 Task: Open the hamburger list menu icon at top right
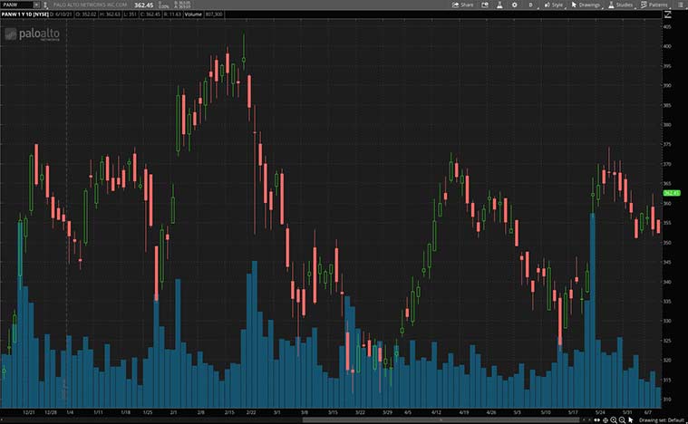pyautogui.click(x=680, y=5)
